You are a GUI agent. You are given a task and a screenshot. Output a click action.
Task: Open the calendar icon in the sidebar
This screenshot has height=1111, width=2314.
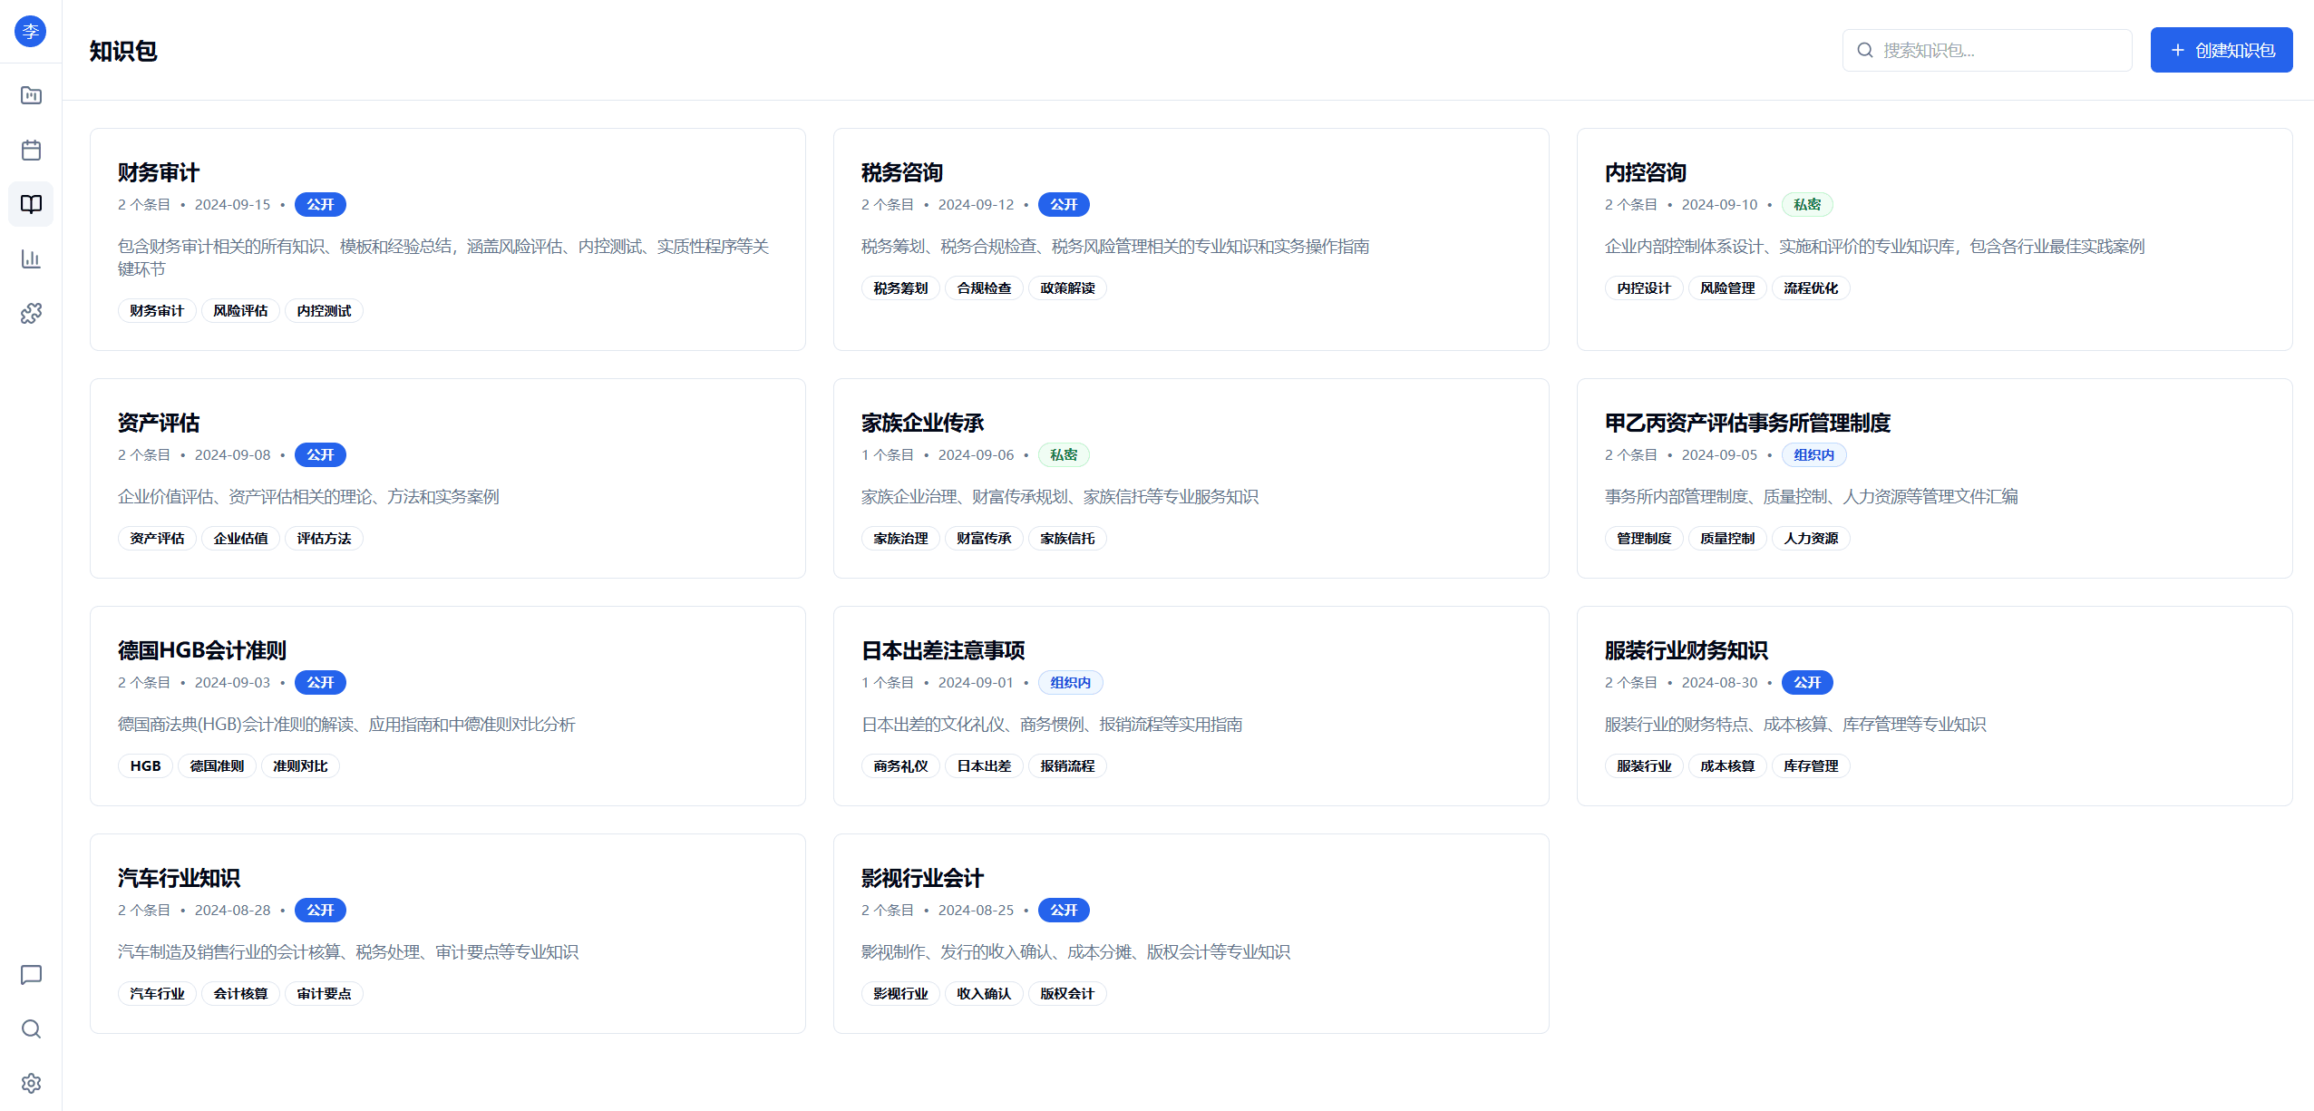31,150
